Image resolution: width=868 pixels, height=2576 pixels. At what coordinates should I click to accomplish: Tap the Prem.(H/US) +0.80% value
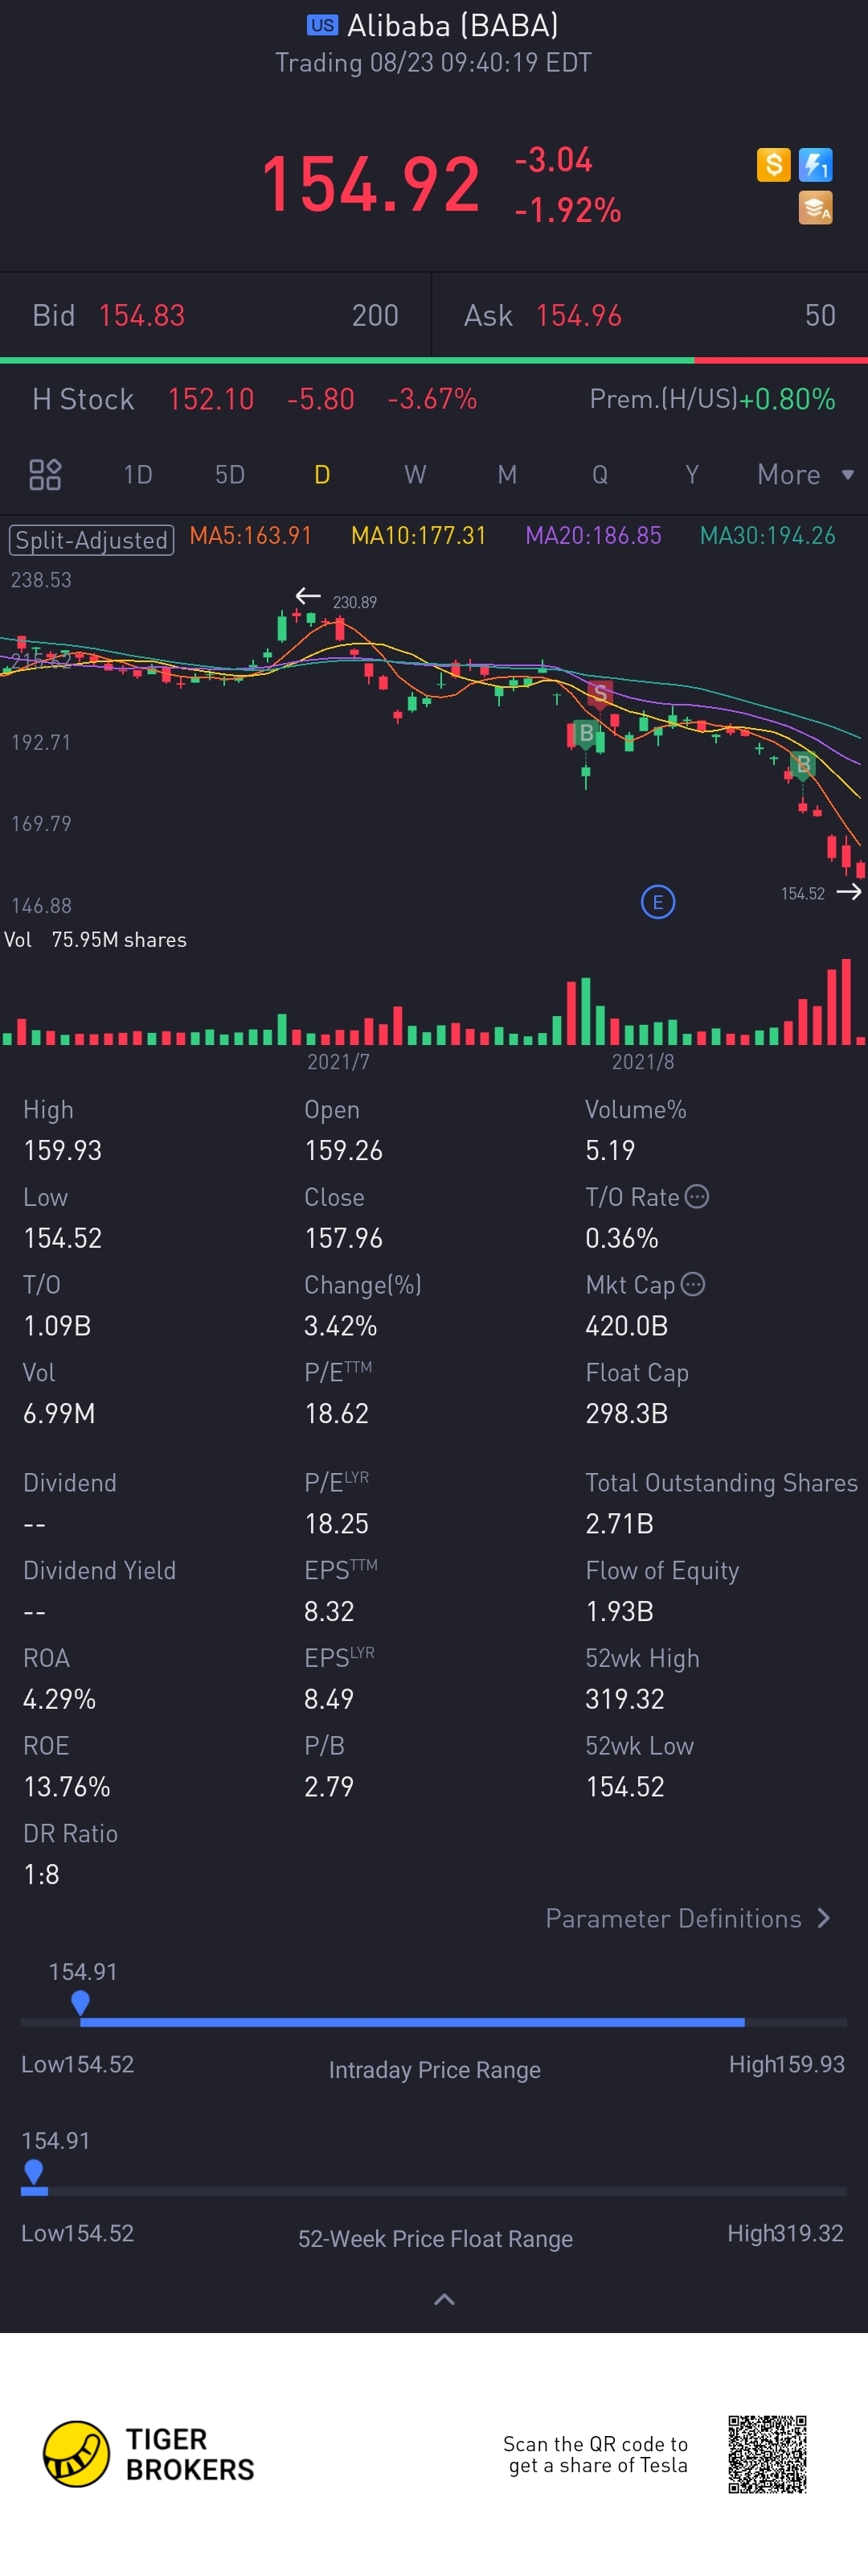tap(786, 399)
